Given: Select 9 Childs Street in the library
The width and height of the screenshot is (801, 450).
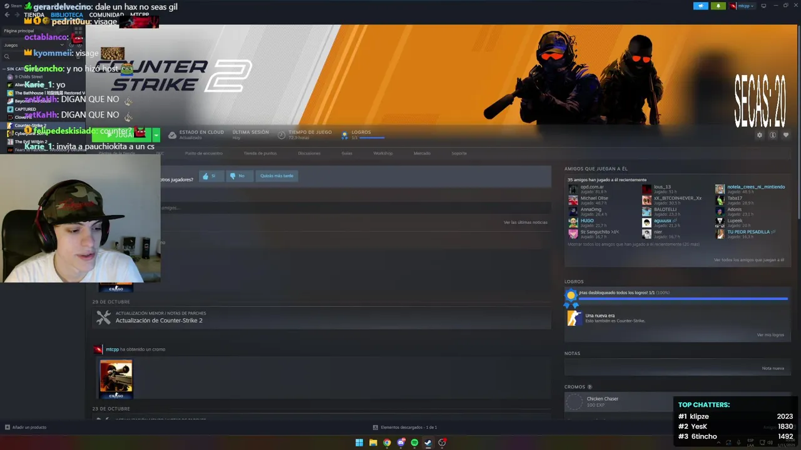Looking at the screenshot, I should [x=29, y=77].
